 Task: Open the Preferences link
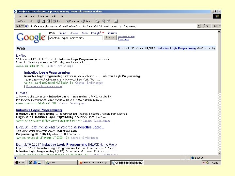[123, 39]
